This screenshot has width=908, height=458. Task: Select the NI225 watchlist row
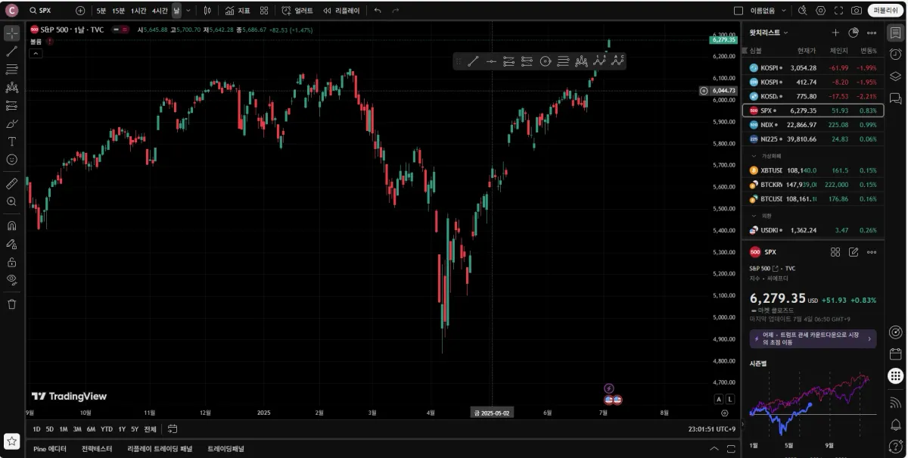(x=813, y=139)
